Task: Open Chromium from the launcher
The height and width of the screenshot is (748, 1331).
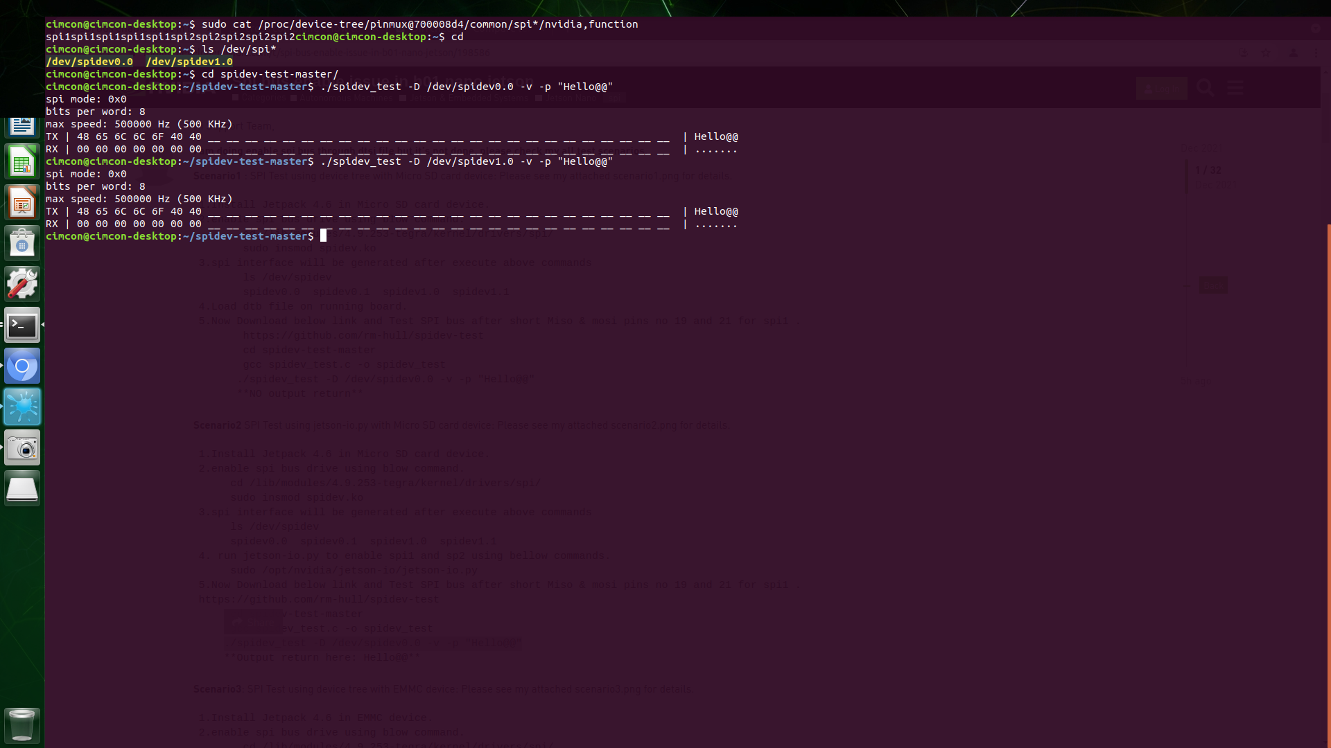Action: [x=21, y=365]
